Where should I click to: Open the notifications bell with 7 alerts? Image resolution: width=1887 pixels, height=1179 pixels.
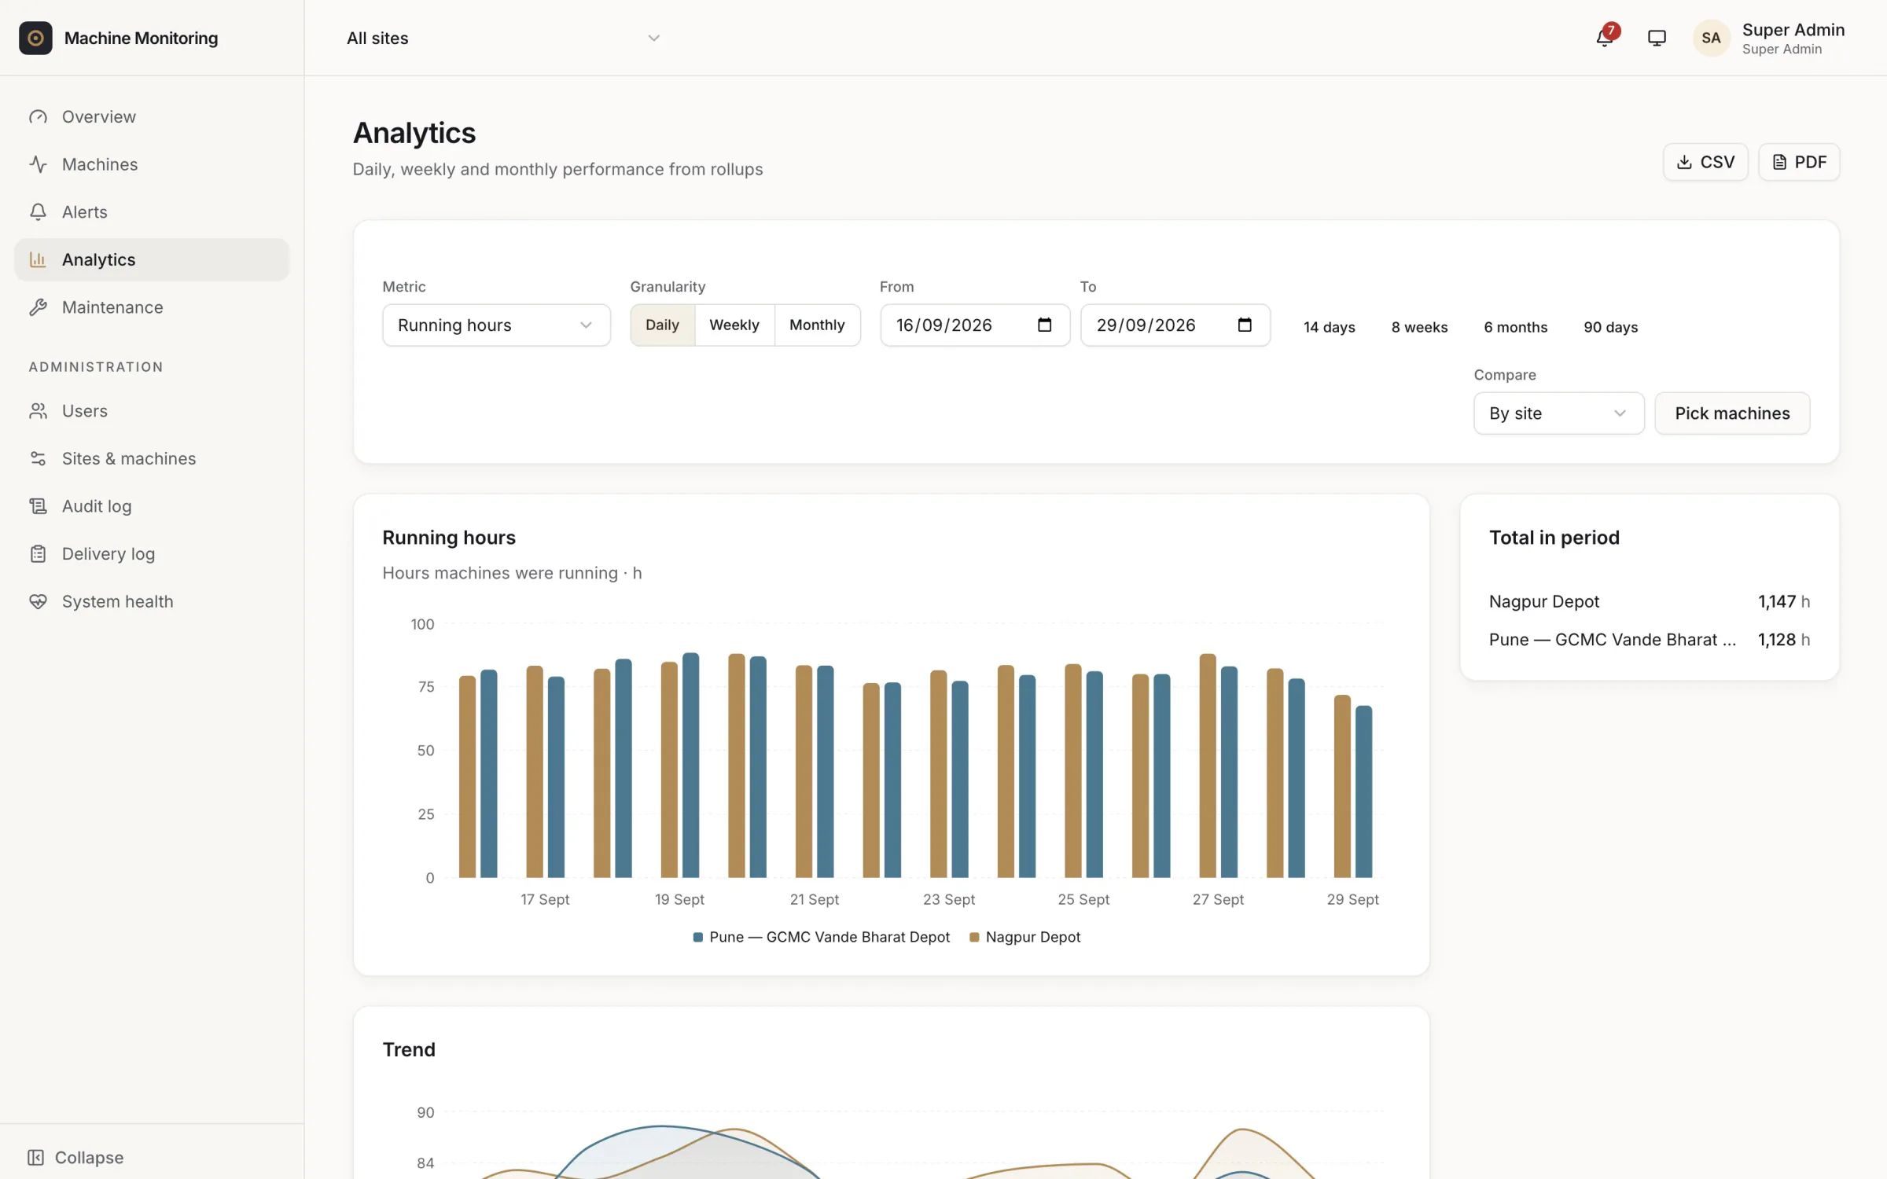(1606, 37)
